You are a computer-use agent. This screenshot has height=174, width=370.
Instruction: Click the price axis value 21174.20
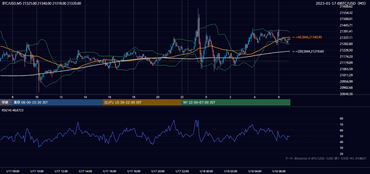346,57
